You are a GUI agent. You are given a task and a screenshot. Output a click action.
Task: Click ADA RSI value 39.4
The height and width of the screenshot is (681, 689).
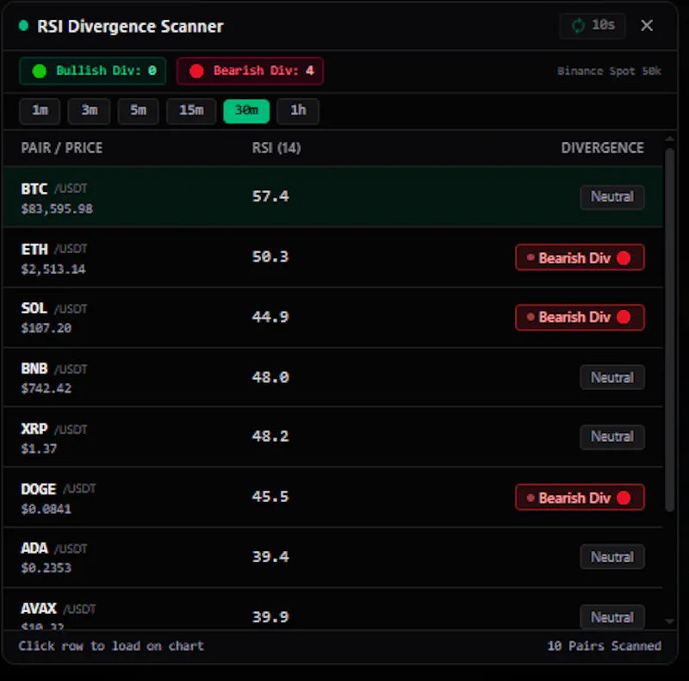[270, 557]
